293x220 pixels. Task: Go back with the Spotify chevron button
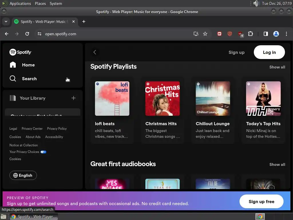click(95, 52)
